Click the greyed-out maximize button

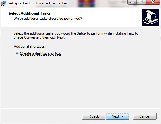141,2
